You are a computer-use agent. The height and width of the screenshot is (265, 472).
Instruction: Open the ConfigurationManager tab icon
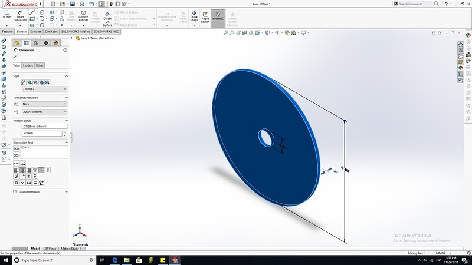[x=36, y=43]
